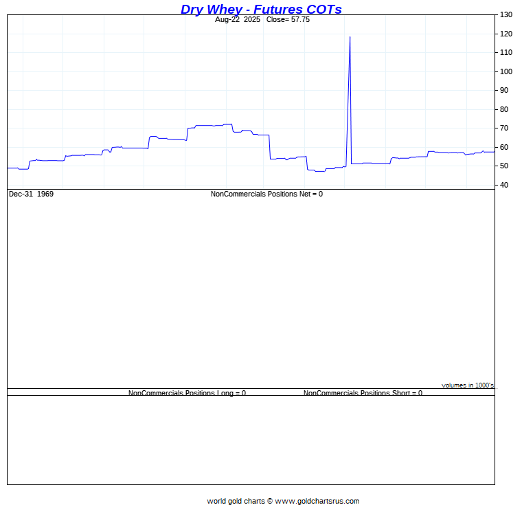The width and height of the screenshot is (522, 505).
Task: Click the 120 y-axis label
Action: pos(506,34)
